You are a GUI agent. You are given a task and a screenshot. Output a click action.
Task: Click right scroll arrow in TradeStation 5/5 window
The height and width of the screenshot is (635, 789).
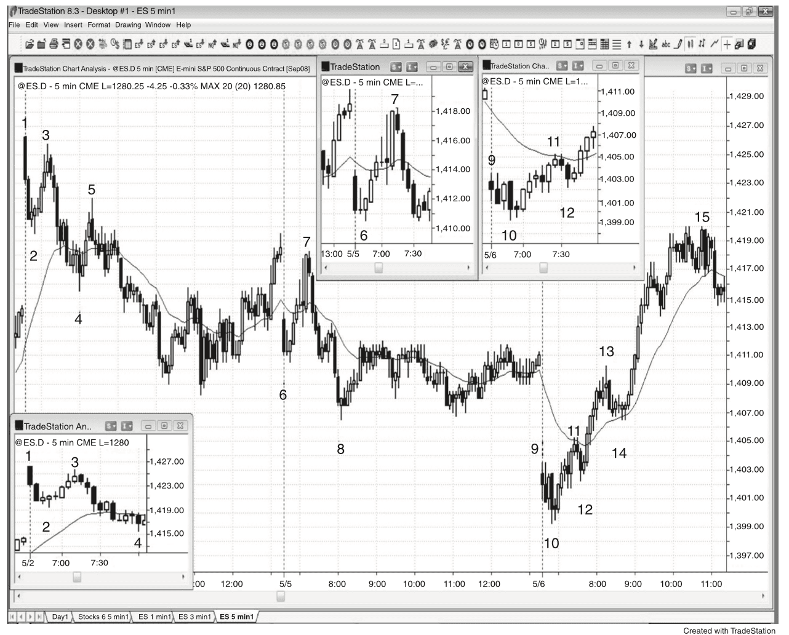tap(468, 268)
